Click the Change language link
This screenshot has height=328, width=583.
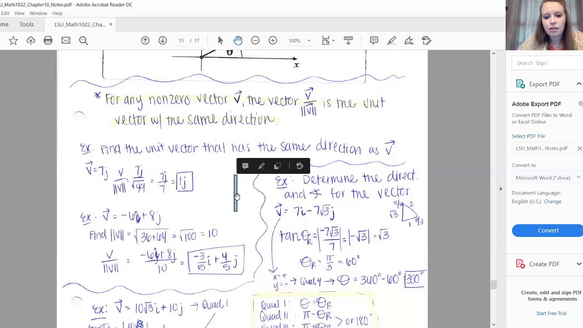[x=552, y=201]
